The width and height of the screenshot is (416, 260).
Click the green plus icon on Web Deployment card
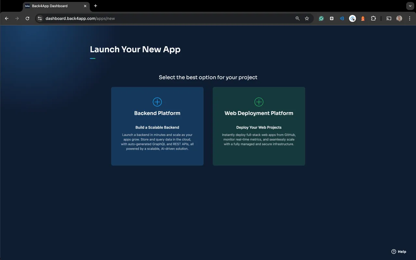coord(259,102)
